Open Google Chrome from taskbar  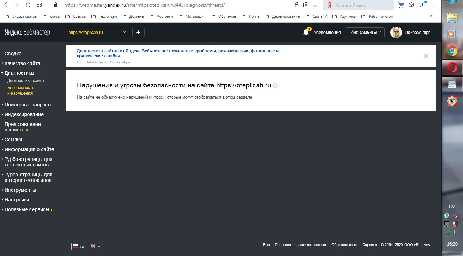[452, 51]
